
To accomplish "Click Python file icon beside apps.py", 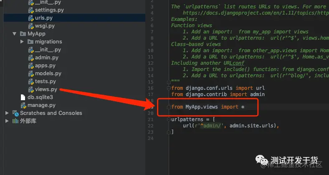I will click(x=31, y=66).
